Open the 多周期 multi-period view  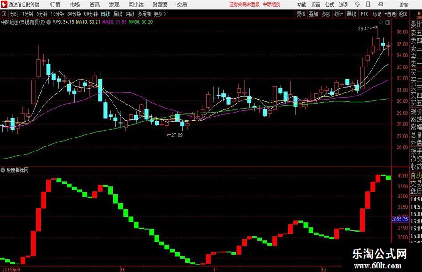pyautogui.click(x=144, y=14)
